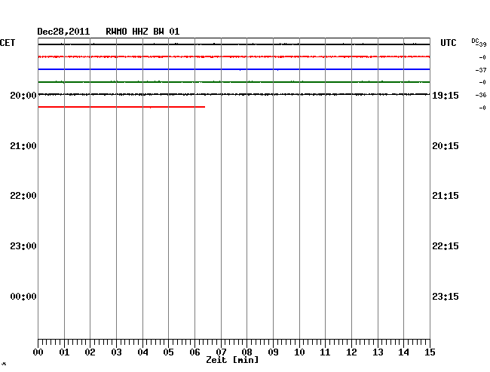Select minute label 10 on the x-axis
Screen dimensions: 490x372
[x=299, y=352]
